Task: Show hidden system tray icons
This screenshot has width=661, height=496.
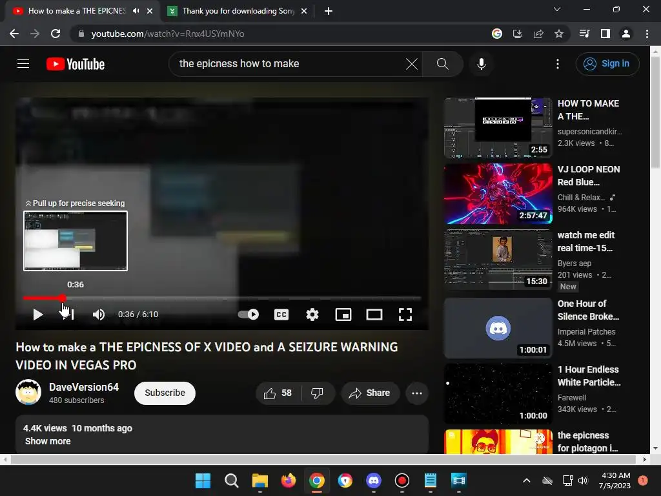Action: click(527, 480)
